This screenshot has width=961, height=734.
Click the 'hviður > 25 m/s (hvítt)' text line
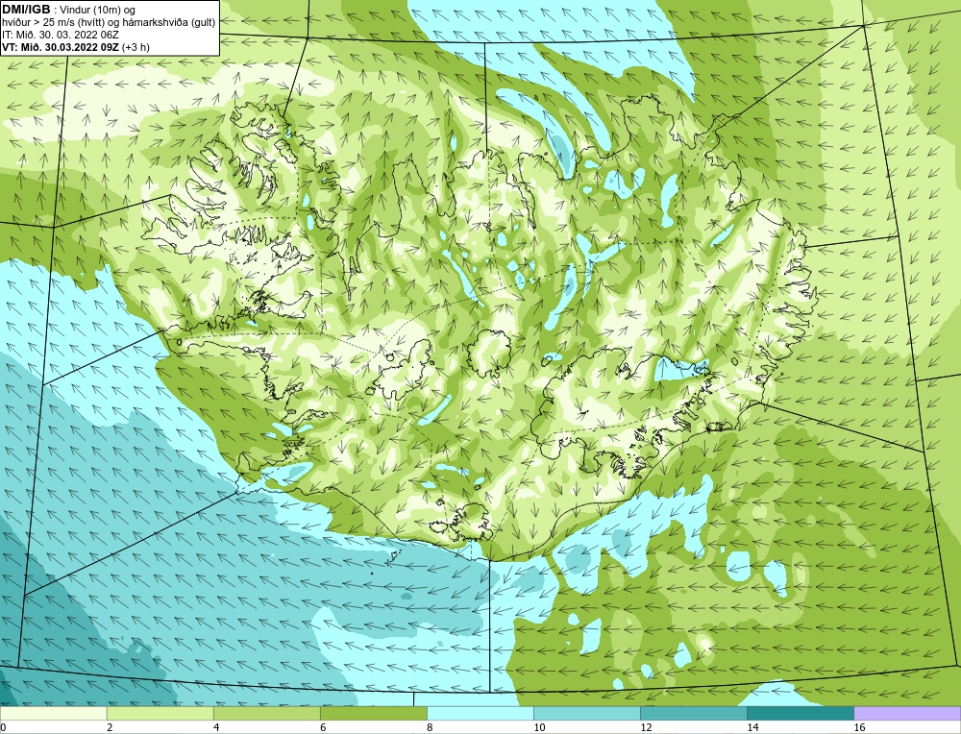pyautogui.click(x=110, y=23)
